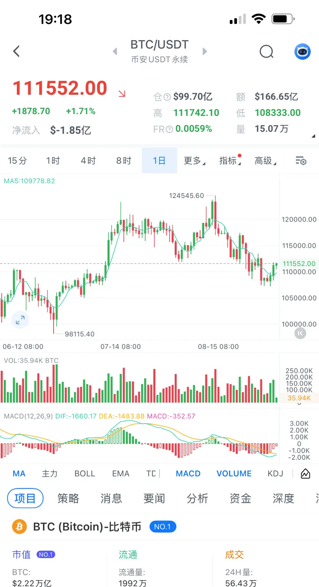Image resolution: width=319 pixels, height=587 pixels.
Task: Select the 8时 timeframe
Action: pyautogui.click(x=124, y=161)
